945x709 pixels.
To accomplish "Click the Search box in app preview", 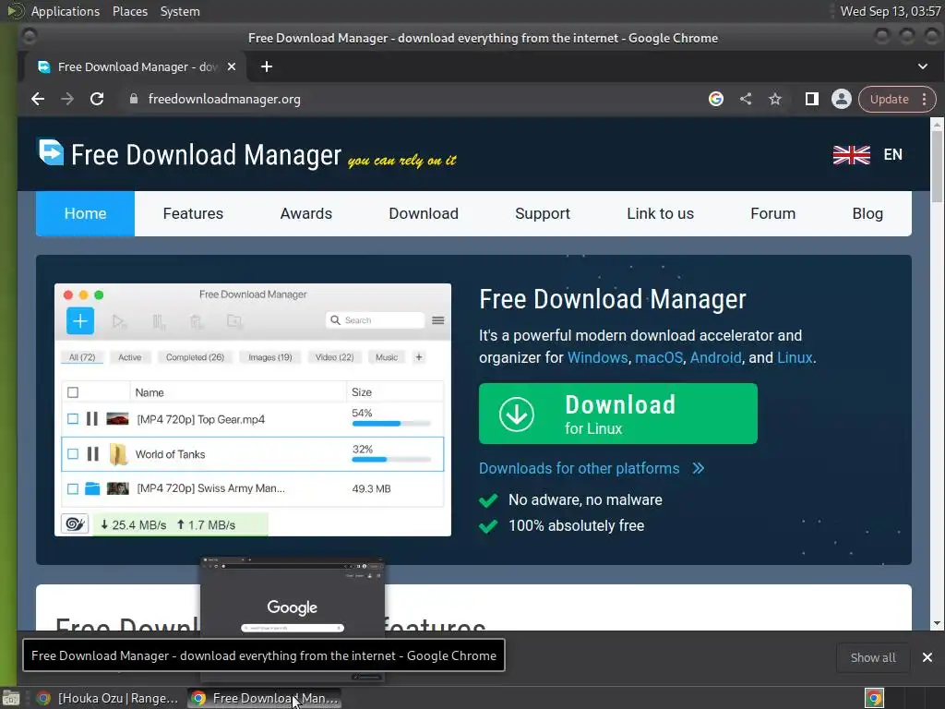I will tap(375, 320).
